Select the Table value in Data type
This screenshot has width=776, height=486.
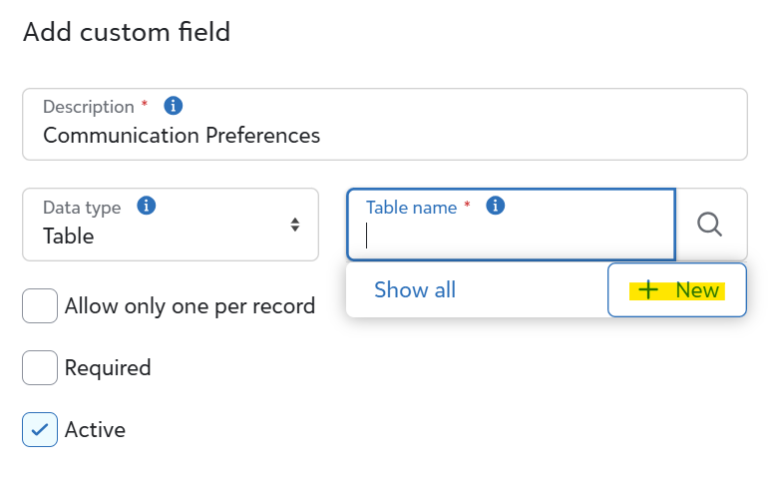point(69,237)
